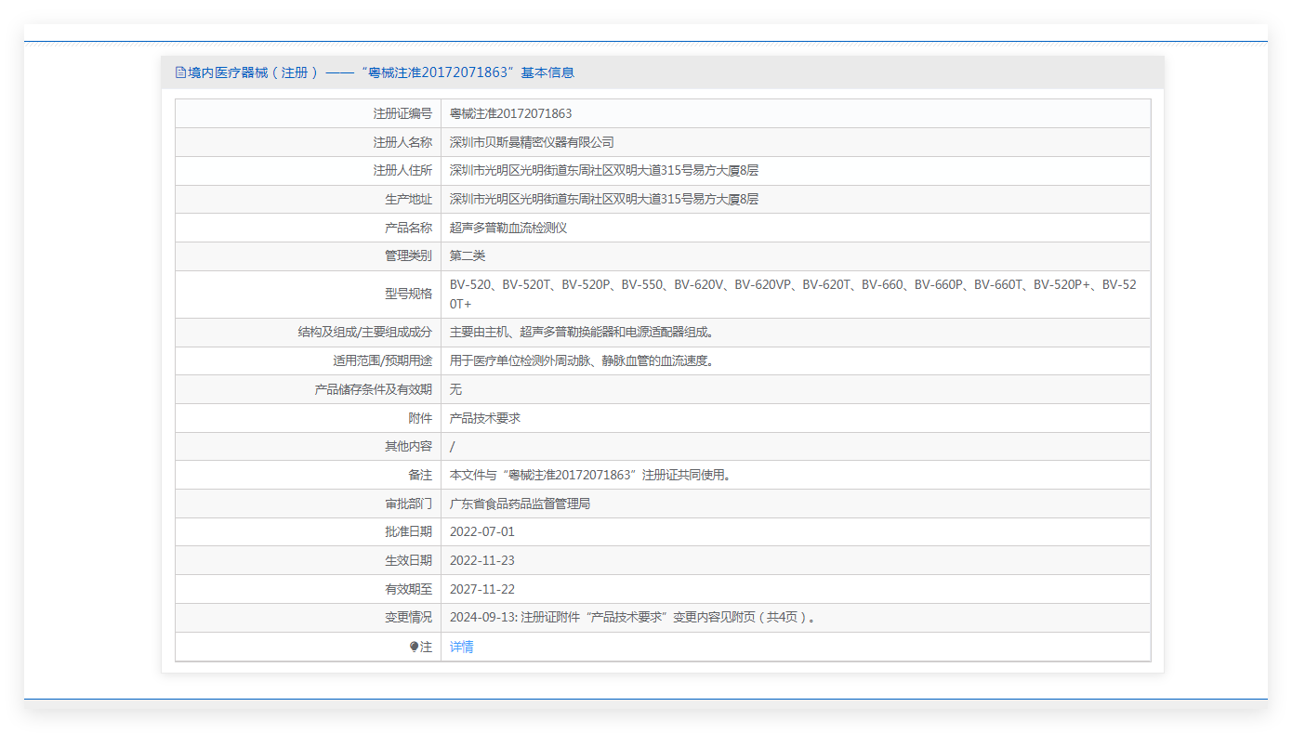Select the 型号规格 label
The width and height of the screenshot is (1292, 733).
coord(408,294)
